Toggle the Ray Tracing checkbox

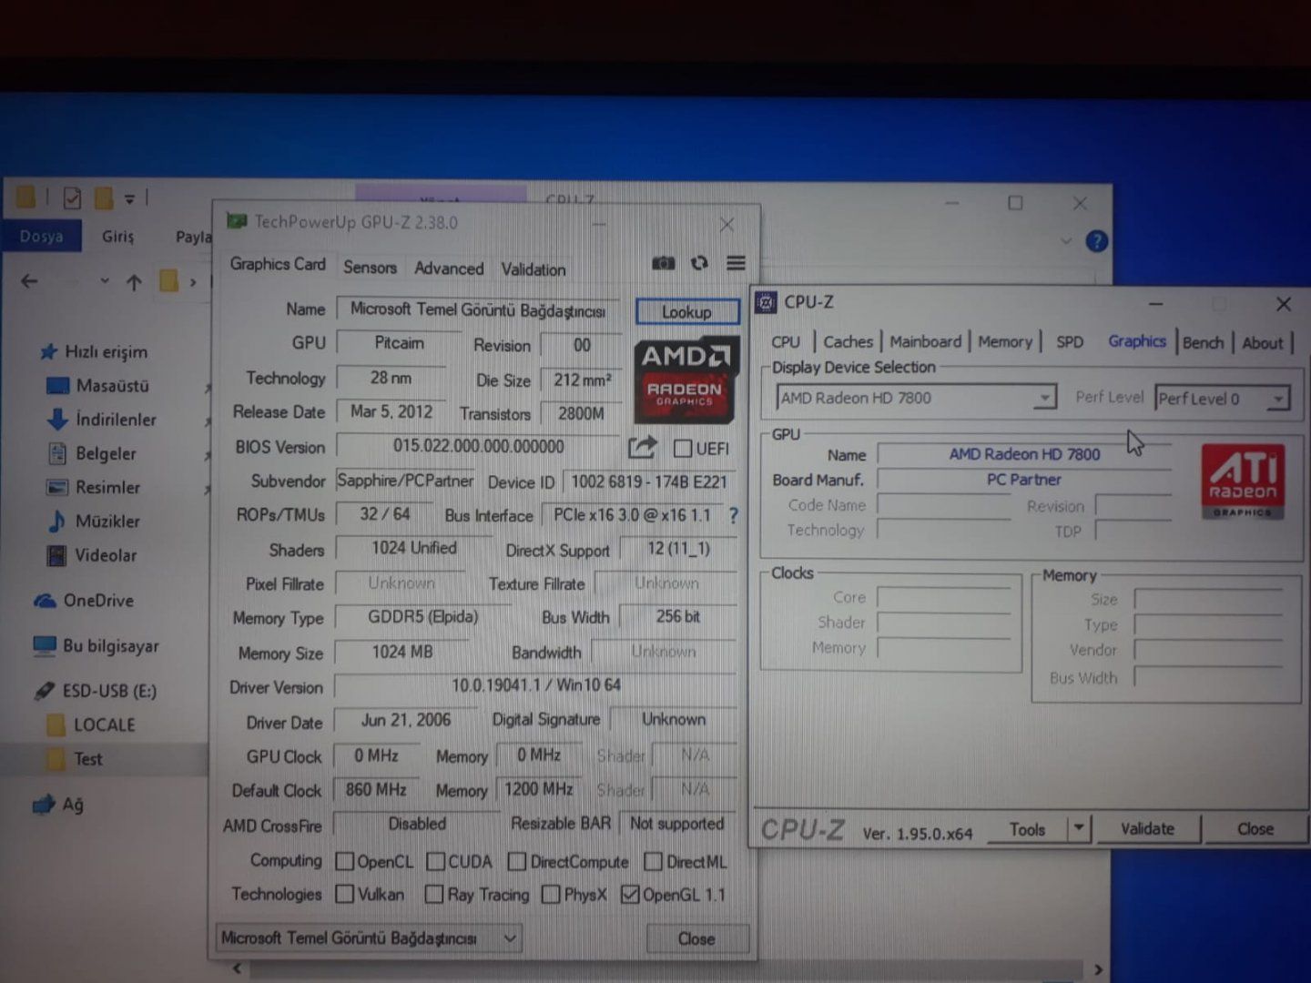(434, 895)
